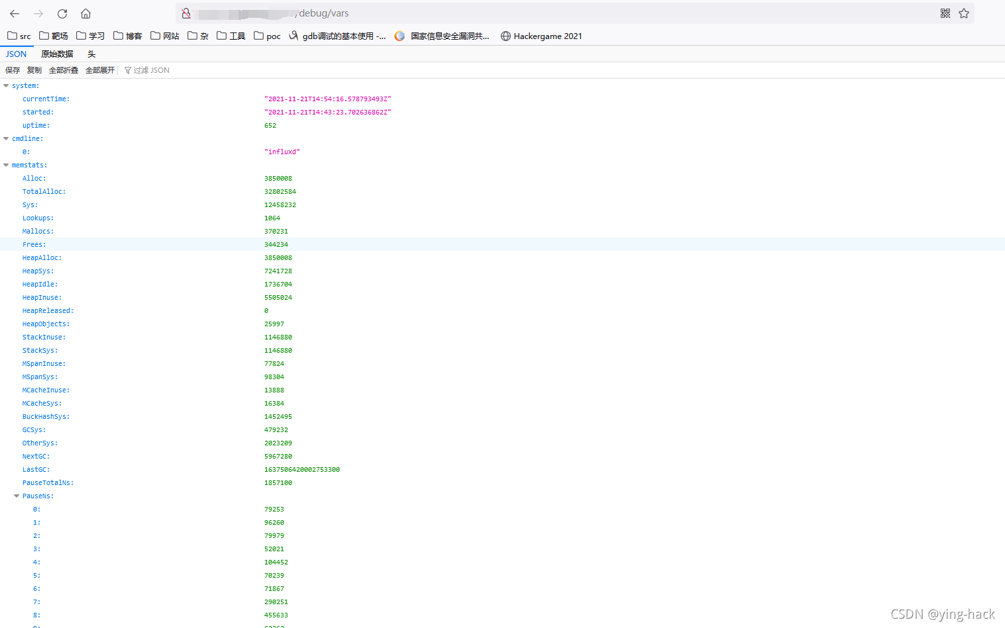This screenshot has width=1005, height=628.
Task: Select the HeapSys value 7241728
Action: coord(278,271)
